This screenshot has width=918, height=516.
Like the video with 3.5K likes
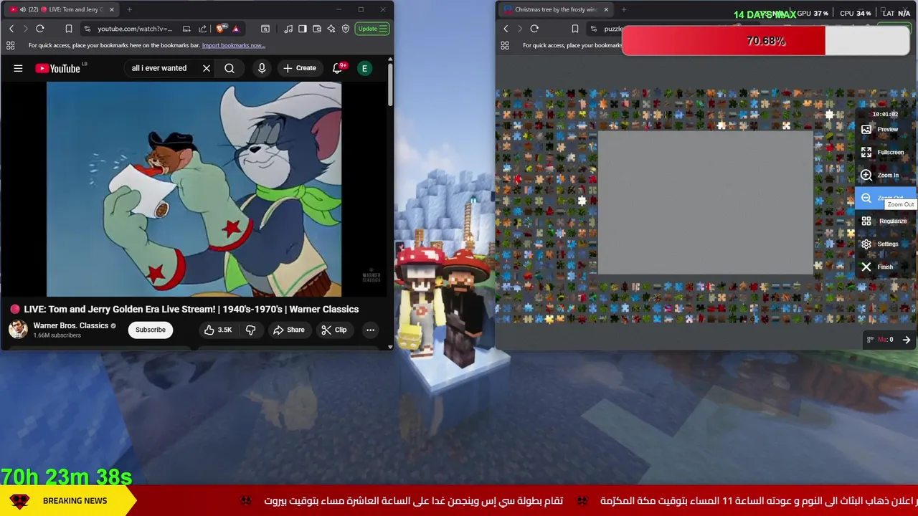pos(218,330)
